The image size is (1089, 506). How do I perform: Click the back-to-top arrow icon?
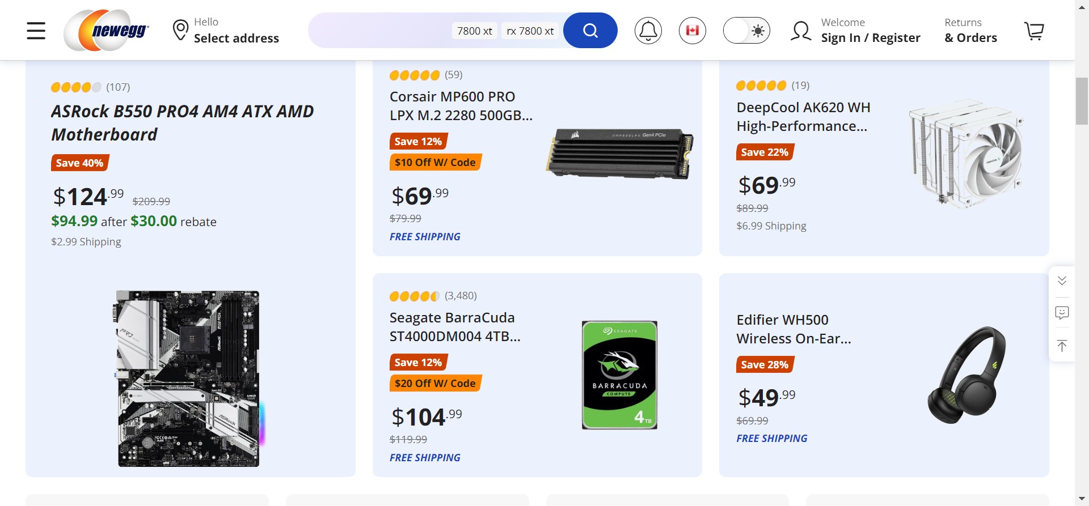pyautogui.click(x=1062, y=346)
